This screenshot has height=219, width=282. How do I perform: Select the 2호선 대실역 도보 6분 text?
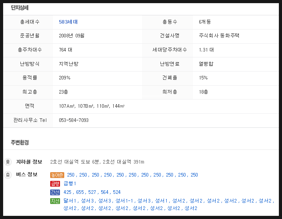(x=75, y=162)
